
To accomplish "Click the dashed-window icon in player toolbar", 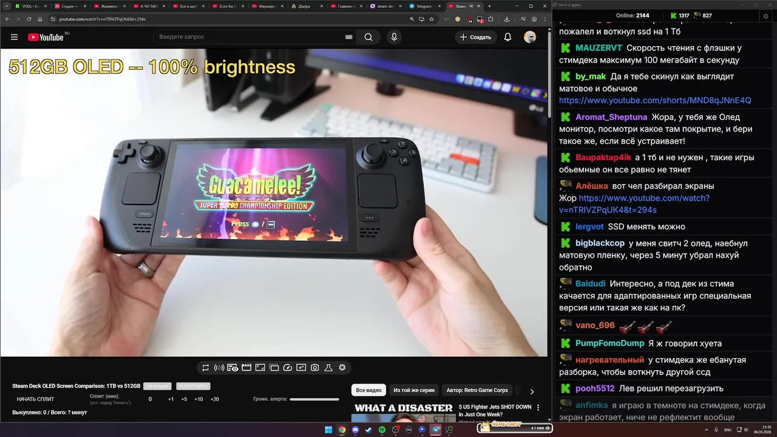I will coord(274,368).
